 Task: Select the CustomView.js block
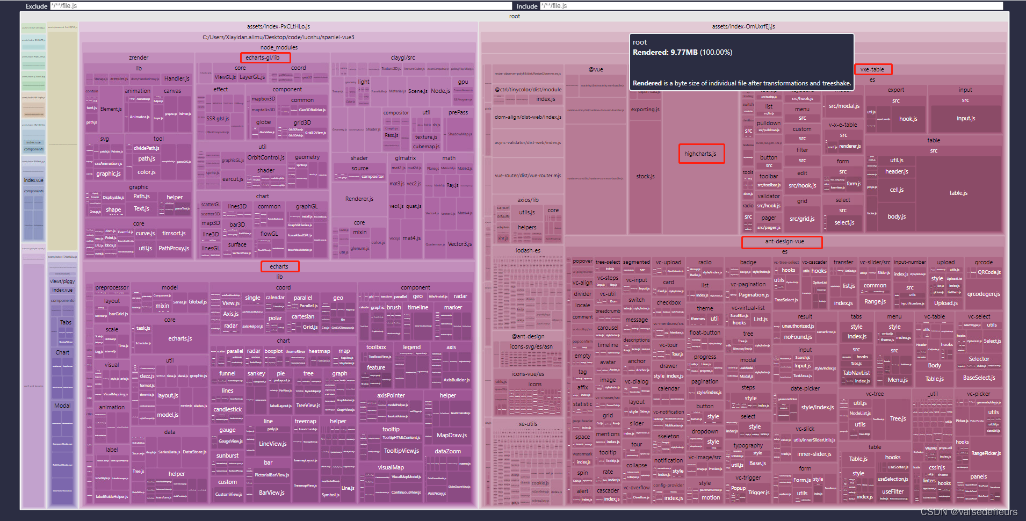(228, 494)
